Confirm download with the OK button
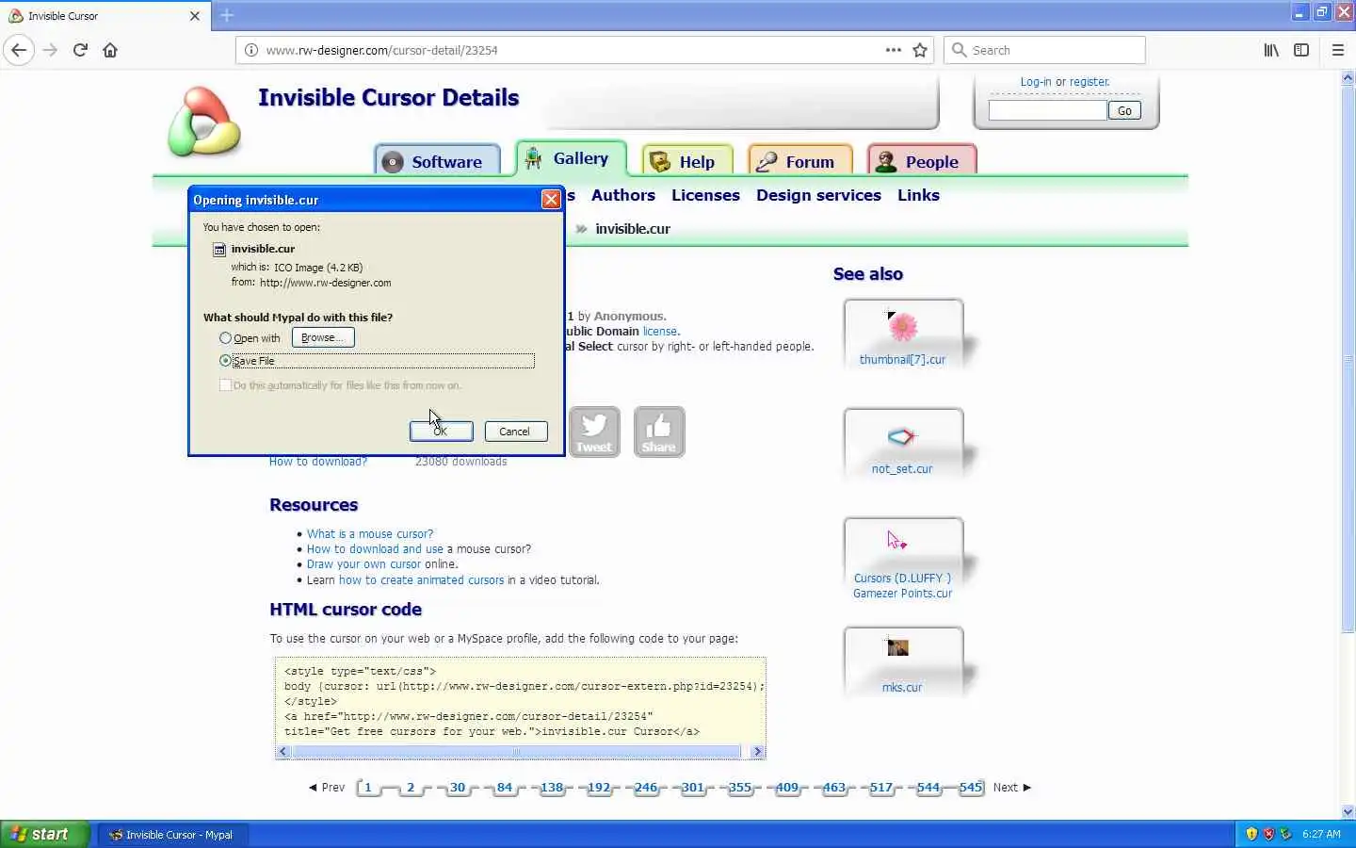 tap(441, 431)
